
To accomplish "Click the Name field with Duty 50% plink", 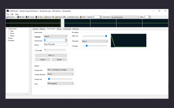I will (x=55, y=44).
